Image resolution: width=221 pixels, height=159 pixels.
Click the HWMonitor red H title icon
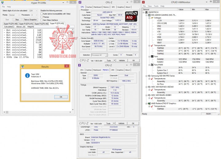[143, 2]
